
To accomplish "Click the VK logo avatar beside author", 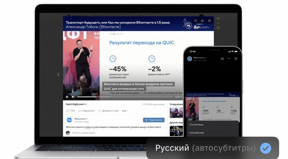I will coord(69,120).
